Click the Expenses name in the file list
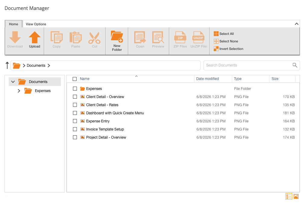 [x=94, y=89]
